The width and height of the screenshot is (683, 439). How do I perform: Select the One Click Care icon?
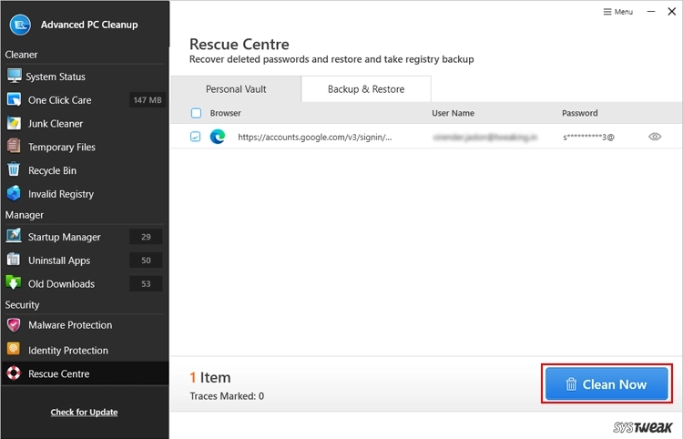[x=14, y=100]
